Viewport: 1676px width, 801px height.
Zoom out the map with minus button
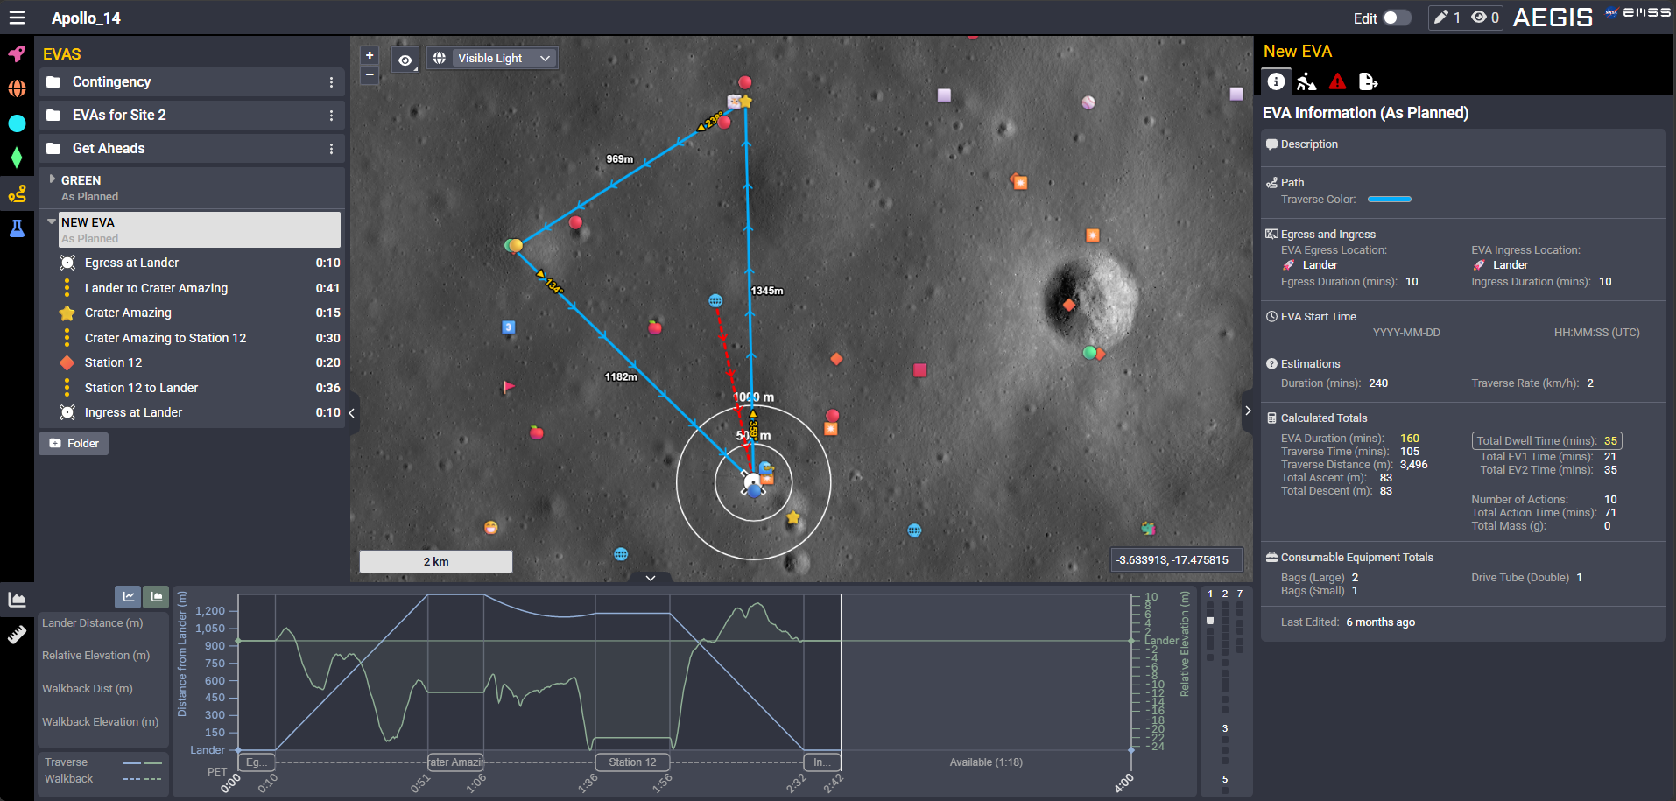tap(370, 75)
